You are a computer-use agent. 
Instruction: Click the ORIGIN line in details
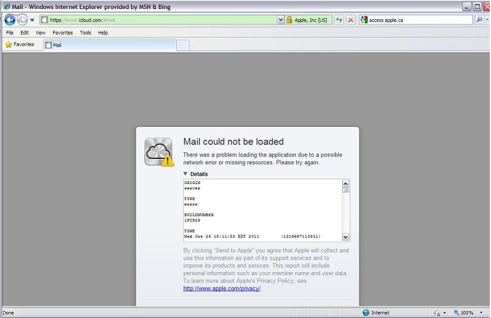[x=192, y=183]
